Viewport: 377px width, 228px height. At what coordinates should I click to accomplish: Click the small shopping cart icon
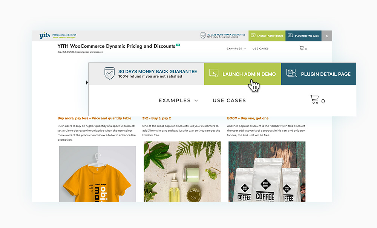[301, 48]
